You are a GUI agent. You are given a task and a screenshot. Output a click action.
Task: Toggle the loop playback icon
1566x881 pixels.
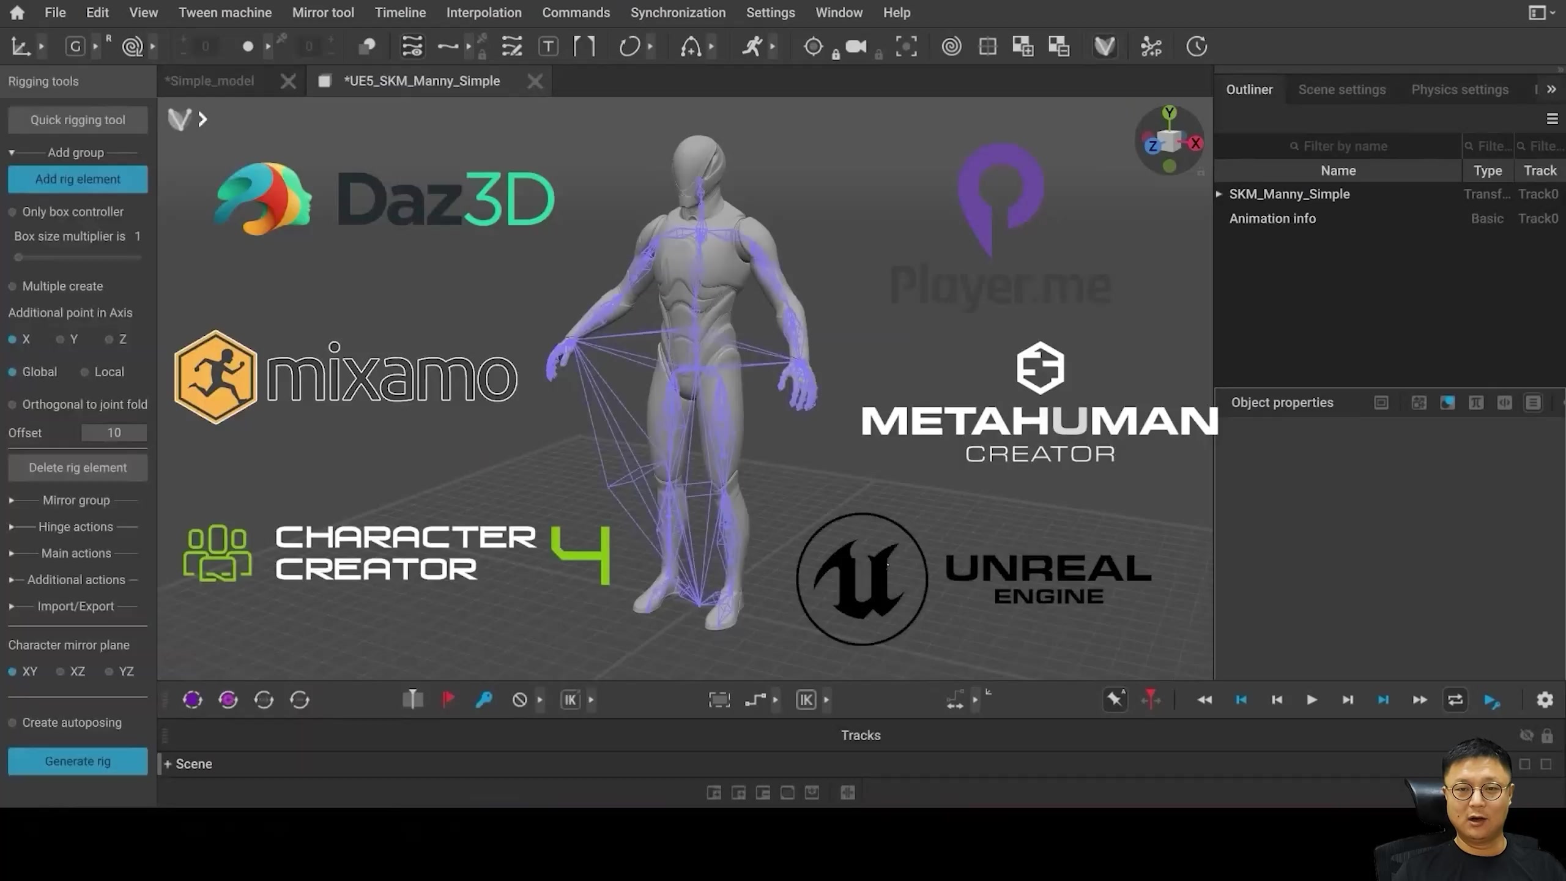[1455, 699]
